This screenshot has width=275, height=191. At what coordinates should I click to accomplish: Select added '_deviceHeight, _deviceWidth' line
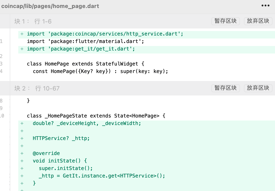click(87, 123)
